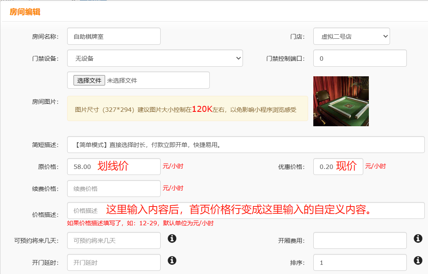Click the 选择文件 upload button

pyautogui.click(x=89, y=81)
